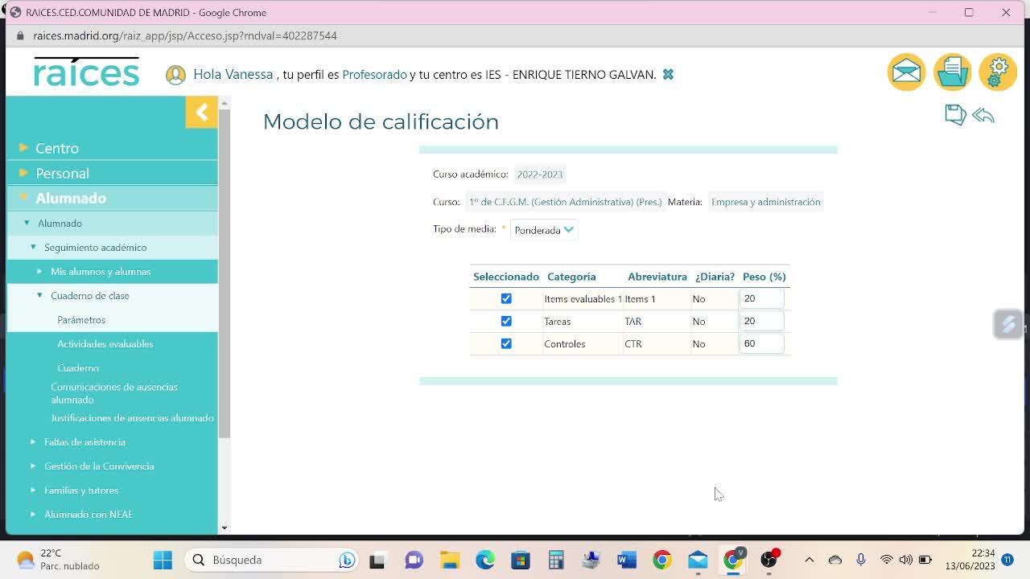The height and width of the screenshot is (579, 1030).
Task: Edit the Peso field for Controles
Action: pyautogui.click(x=761, y=343)
